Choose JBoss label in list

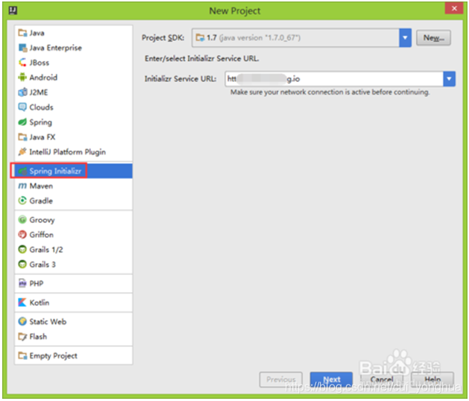coord(40,63)
